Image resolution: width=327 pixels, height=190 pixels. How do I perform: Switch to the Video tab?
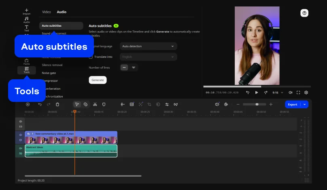[46, 12]
